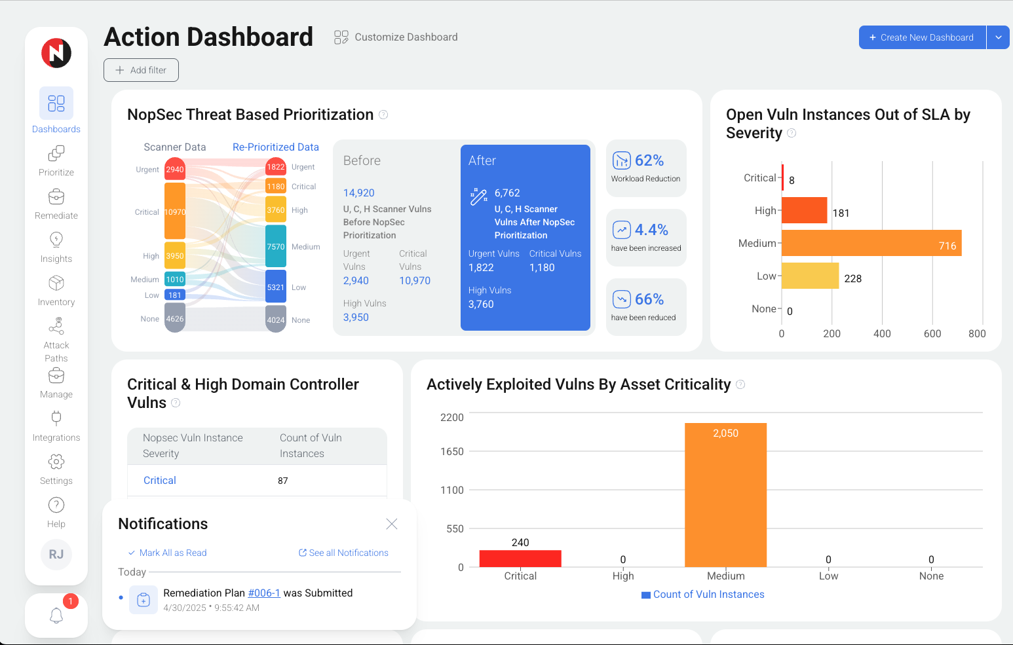
Task: Click the Add filter button
Action: 141,70
